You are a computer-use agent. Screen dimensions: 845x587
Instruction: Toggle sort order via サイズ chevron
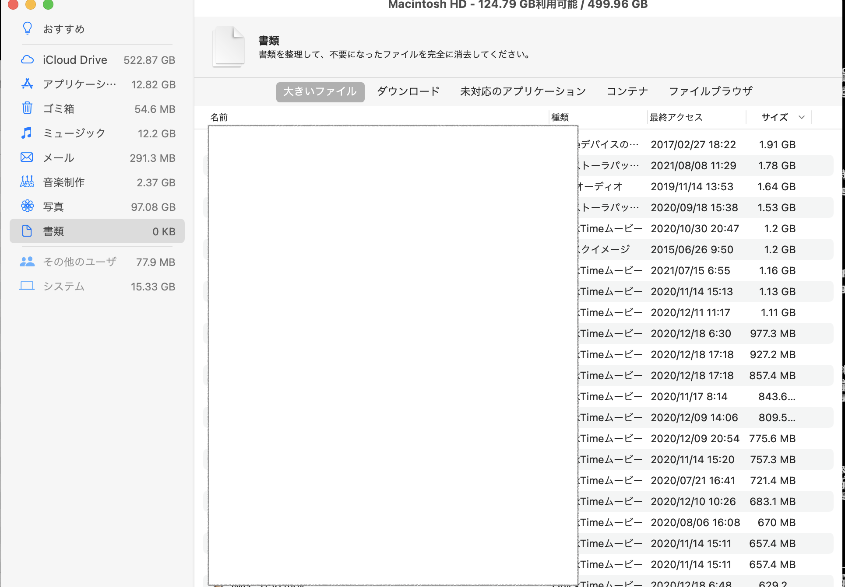tap(801, 117)
